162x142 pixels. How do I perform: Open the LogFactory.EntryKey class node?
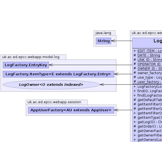pyautogui.click(x=26, y=65)
